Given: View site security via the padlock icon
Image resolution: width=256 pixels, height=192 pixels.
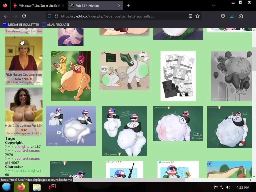Looking at the screenshot, I should point(56,16).
